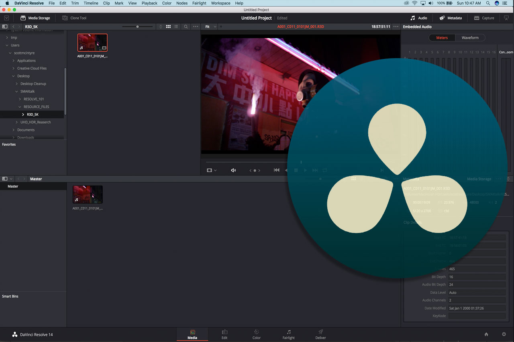This screenshot has height=342, width=514.
Task: Expand the RESOLVE_101 folder
Action: click(20, 99)
